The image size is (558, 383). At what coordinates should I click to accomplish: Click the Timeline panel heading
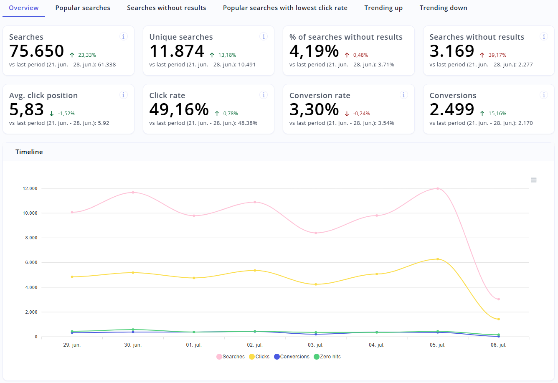[x=29, y=152]
